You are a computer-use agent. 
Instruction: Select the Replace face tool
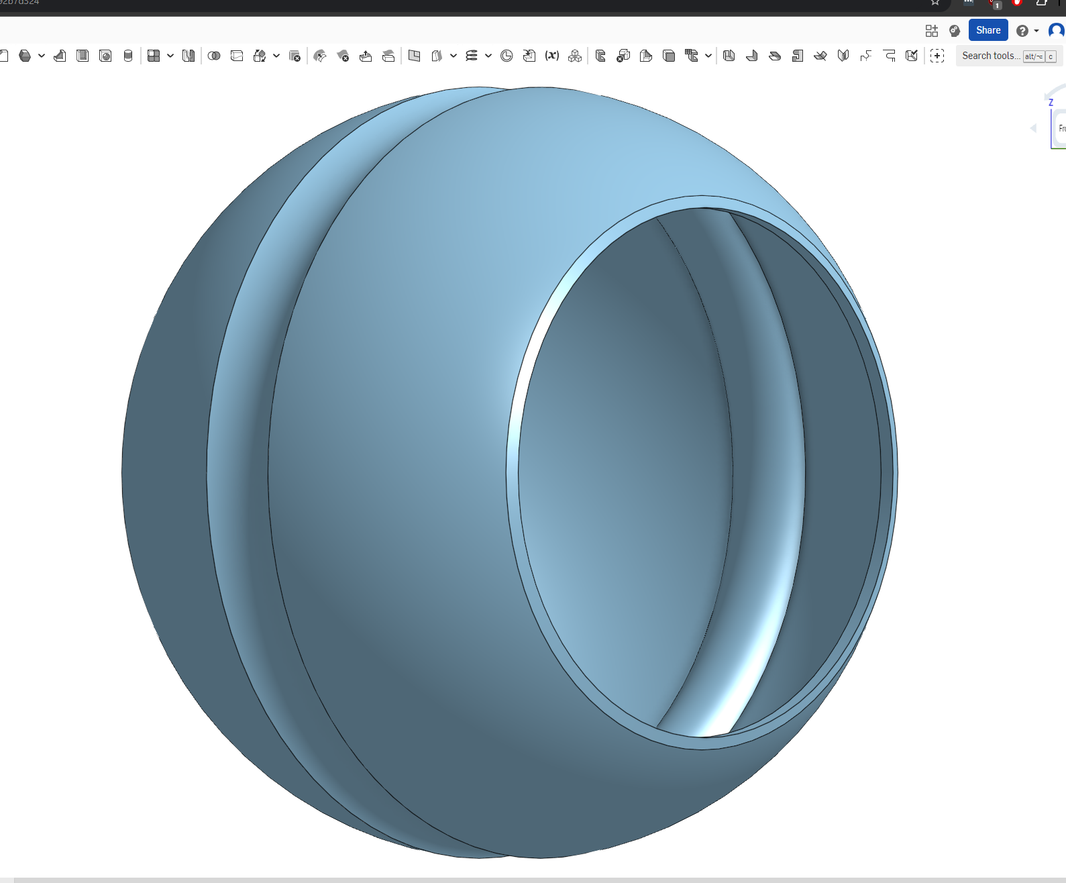point(388,56)
